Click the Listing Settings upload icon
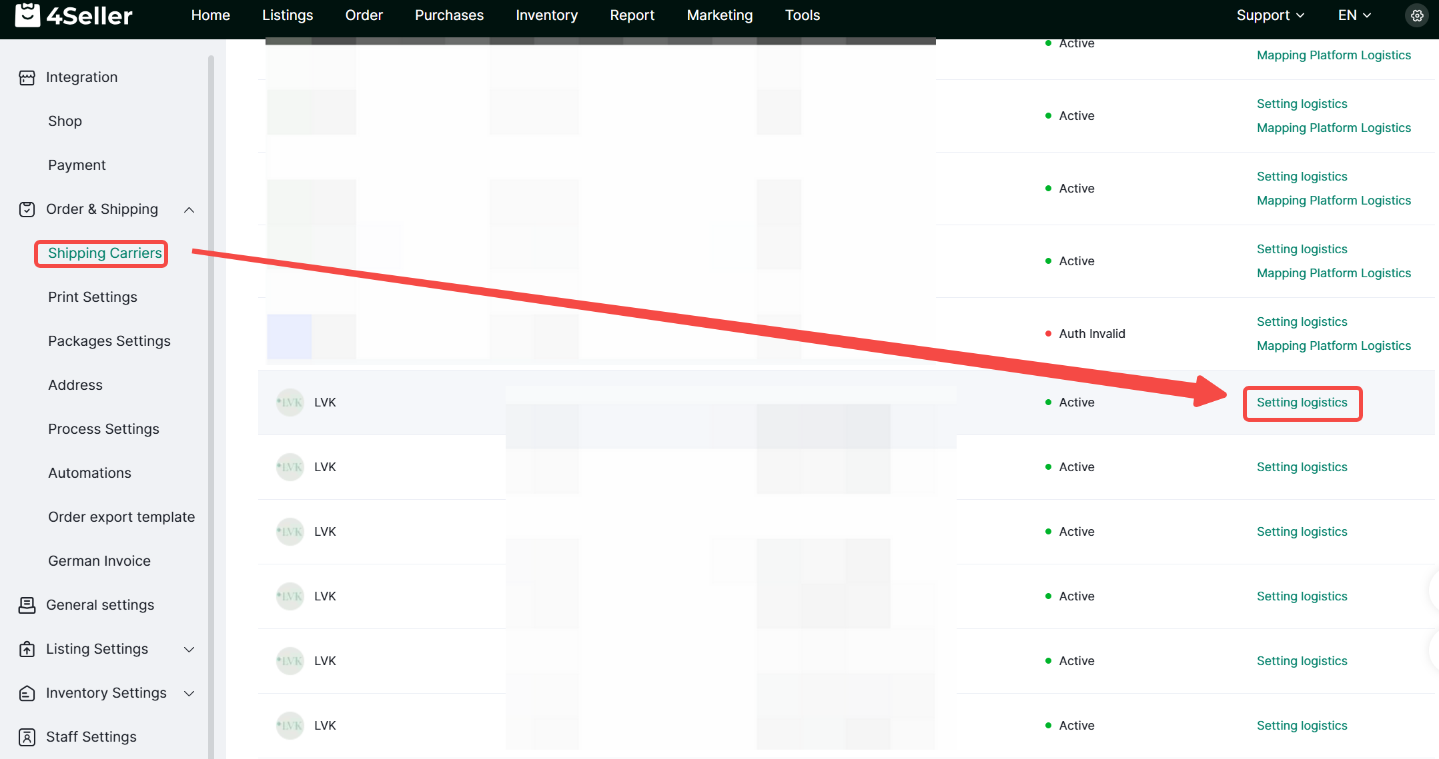 pos(27,649)
